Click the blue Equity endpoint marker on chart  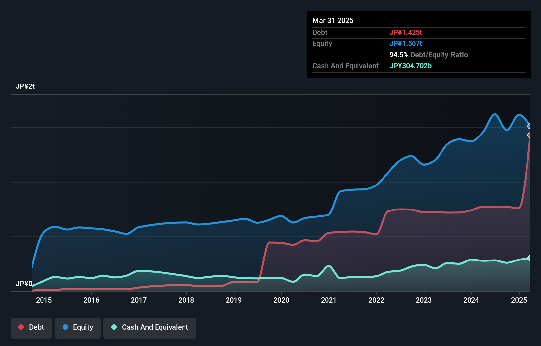pos(529,126)
